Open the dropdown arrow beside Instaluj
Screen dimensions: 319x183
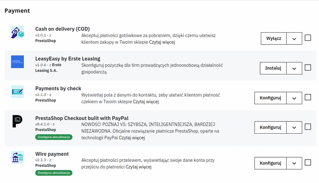pos(294,68)
